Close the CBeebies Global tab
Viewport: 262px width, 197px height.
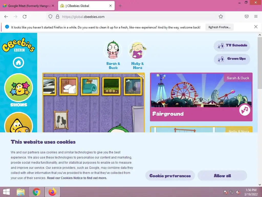tap(111, 6)
